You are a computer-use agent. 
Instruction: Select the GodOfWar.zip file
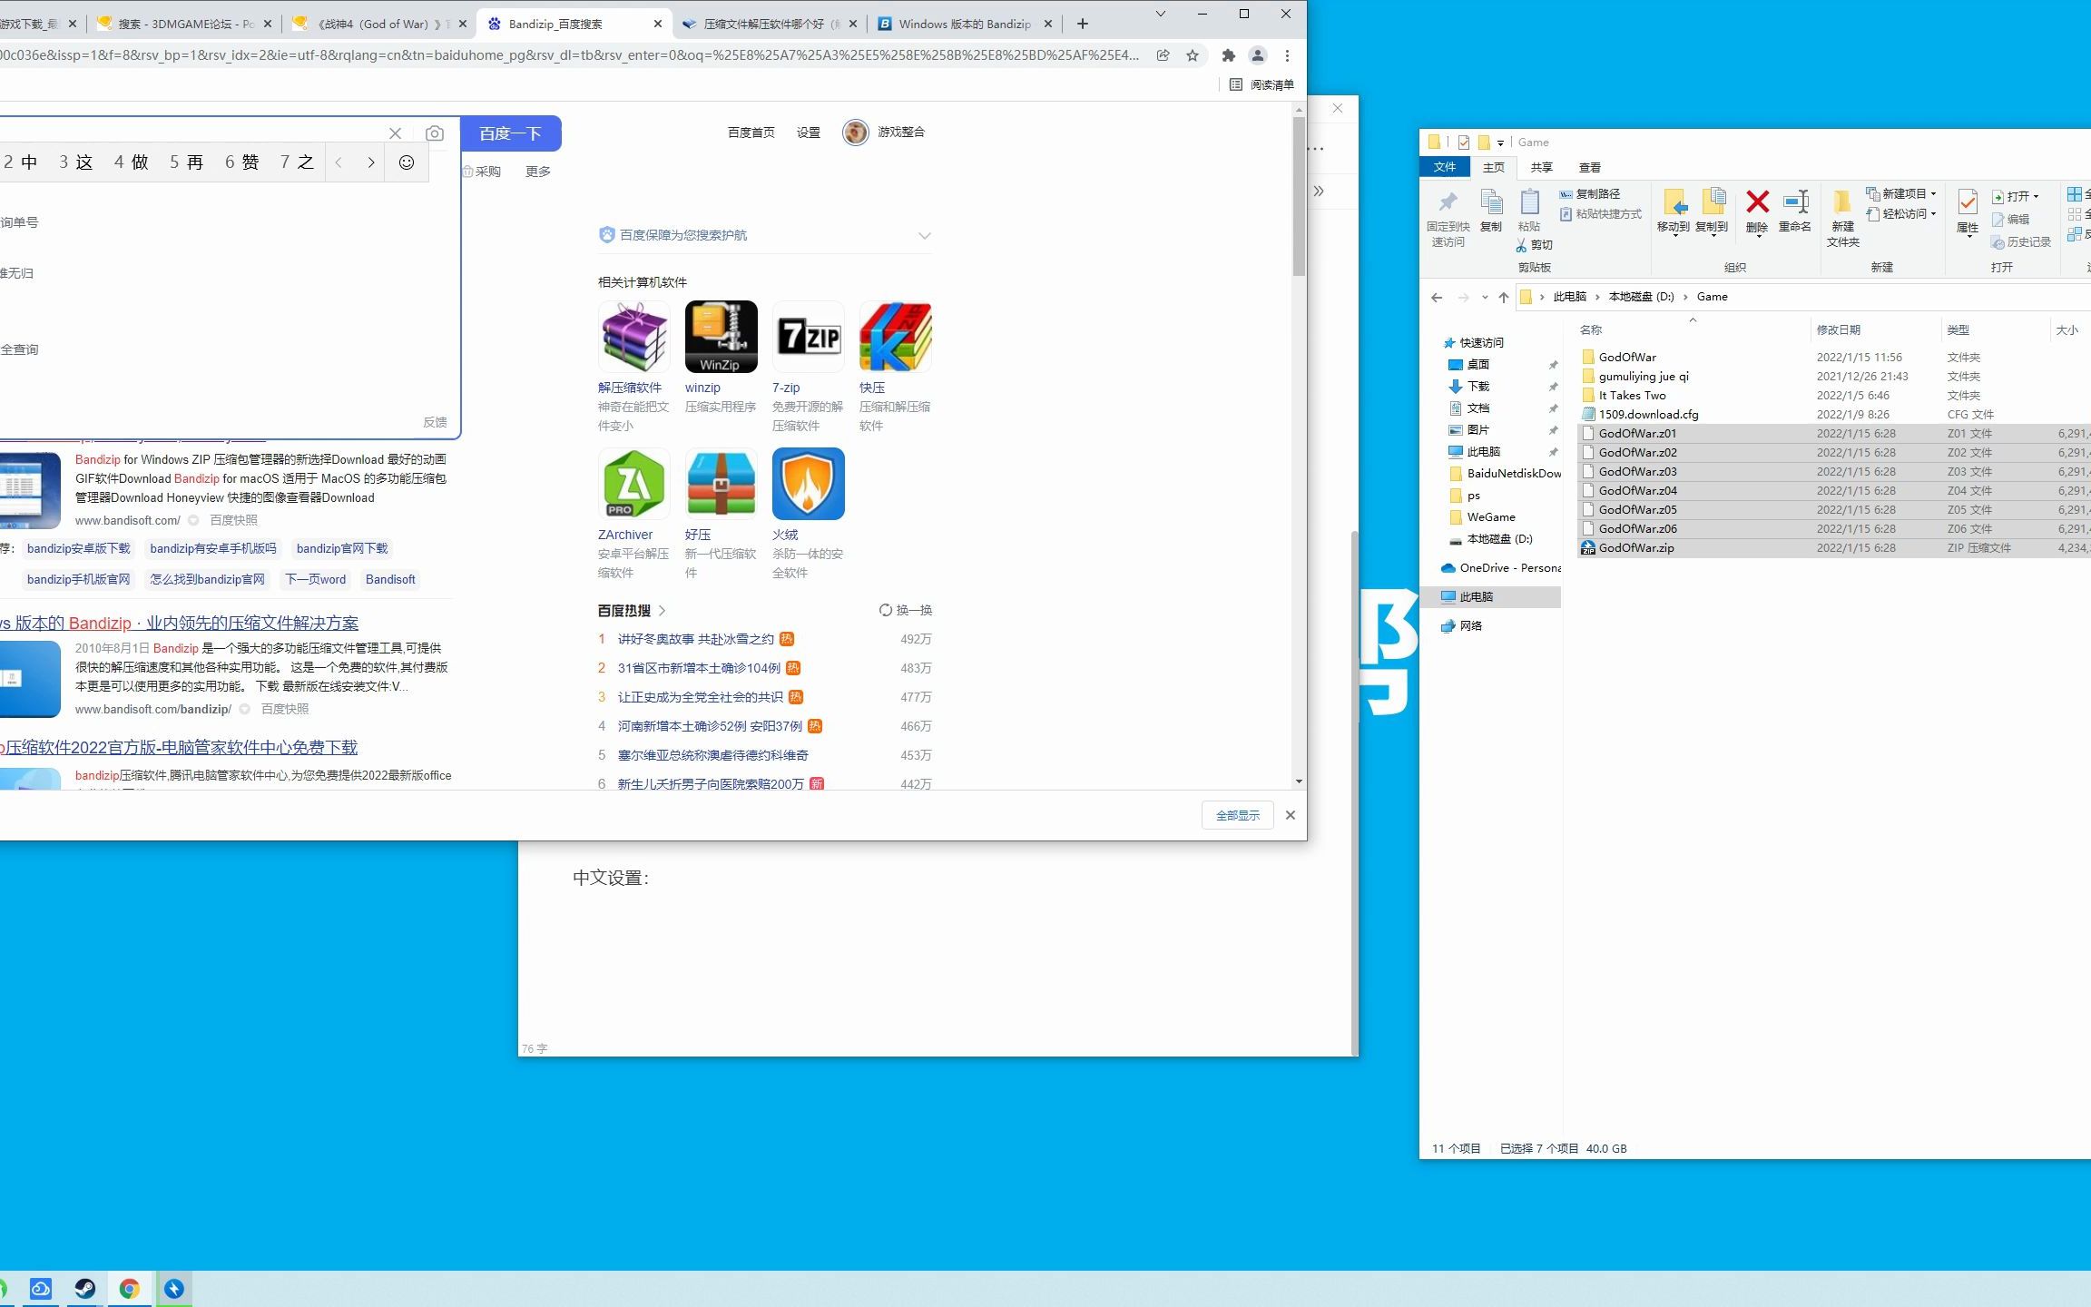(x=1635, y=548)
